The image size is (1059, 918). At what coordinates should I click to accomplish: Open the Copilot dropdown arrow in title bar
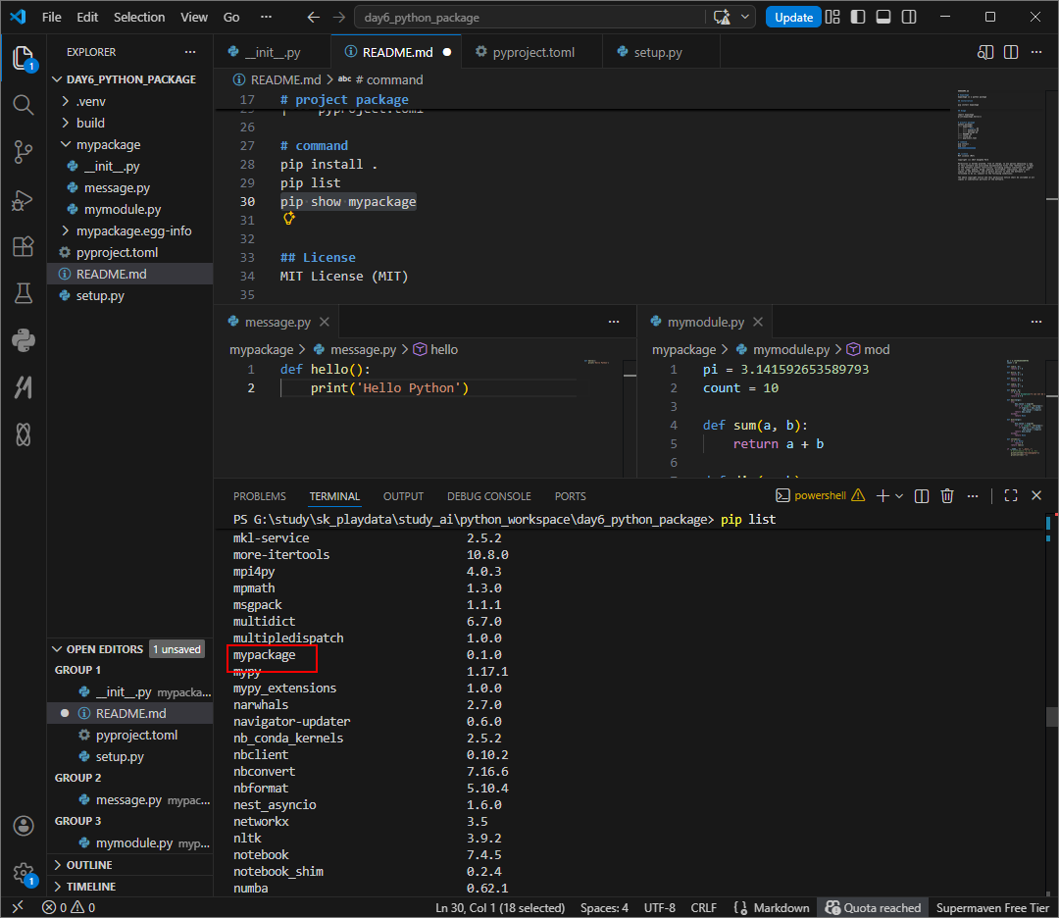(x=744, y=18)
